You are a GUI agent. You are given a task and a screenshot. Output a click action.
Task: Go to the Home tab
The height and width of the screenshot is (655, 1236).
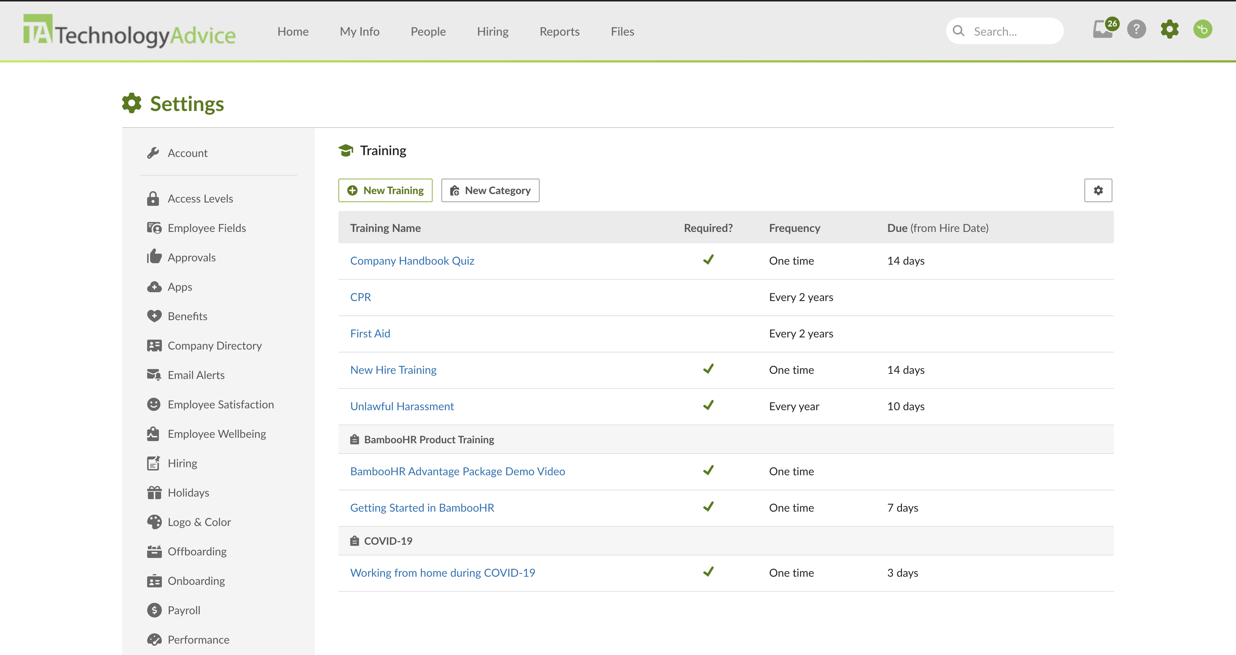(293, 32)
